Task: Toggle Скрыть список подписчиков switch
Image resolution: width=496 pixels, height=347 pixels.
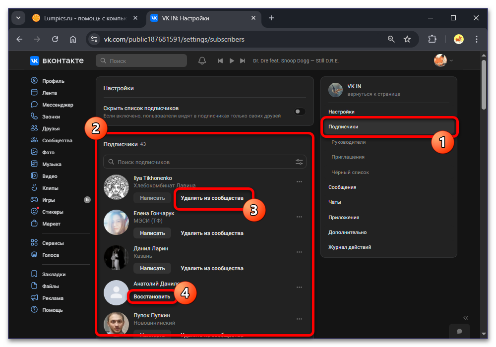Action: 300,112
